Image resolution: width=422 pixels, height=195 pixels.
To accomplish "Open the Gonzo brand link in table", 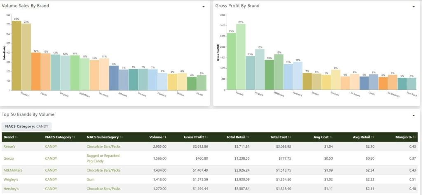I will 9,158.
